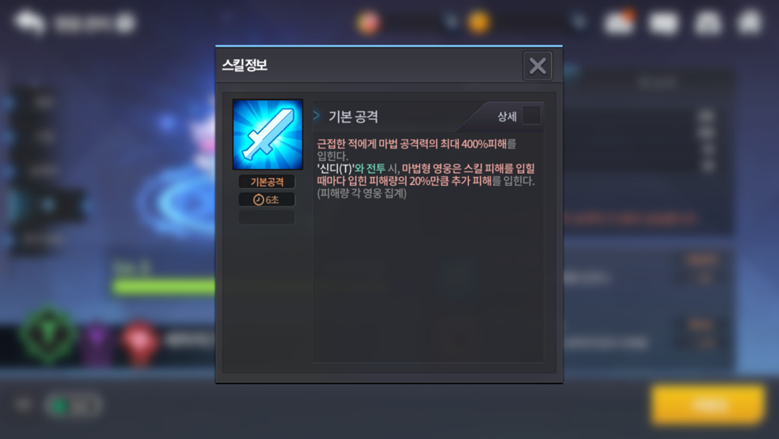This screenshot has height=439, width=779.
Task: Click the gold coin currency icon
Action: click(479, 22)
